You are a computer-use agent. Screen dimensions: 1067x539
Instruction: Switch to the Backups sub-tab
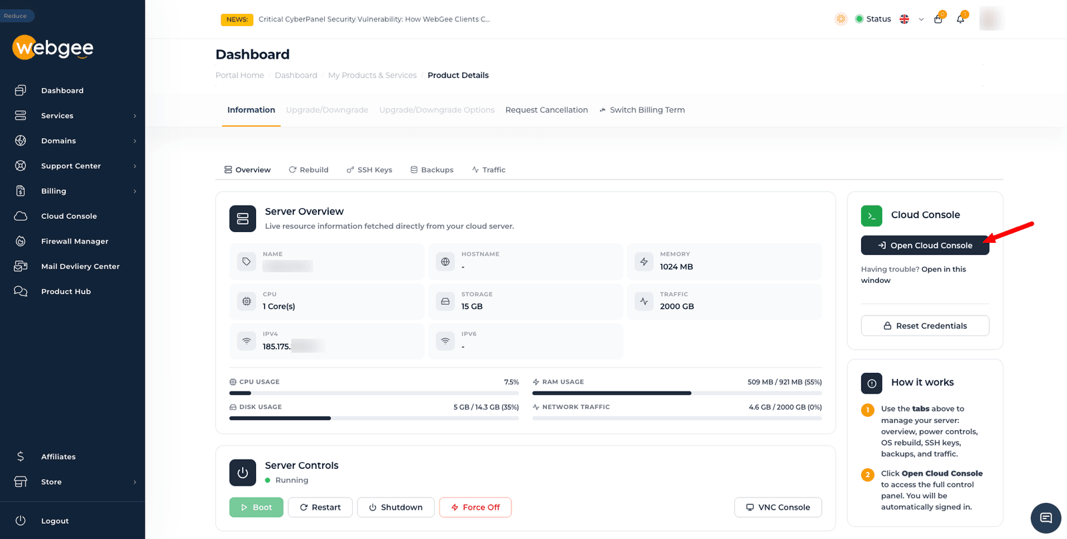click(x=431, y=169)
